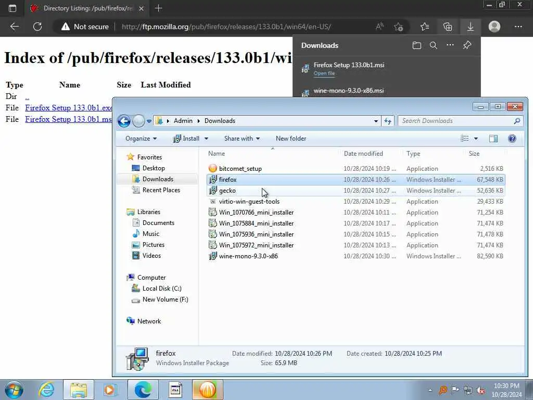
Task: Select Win_1075884_mini_installer
Action: point(356,223)
